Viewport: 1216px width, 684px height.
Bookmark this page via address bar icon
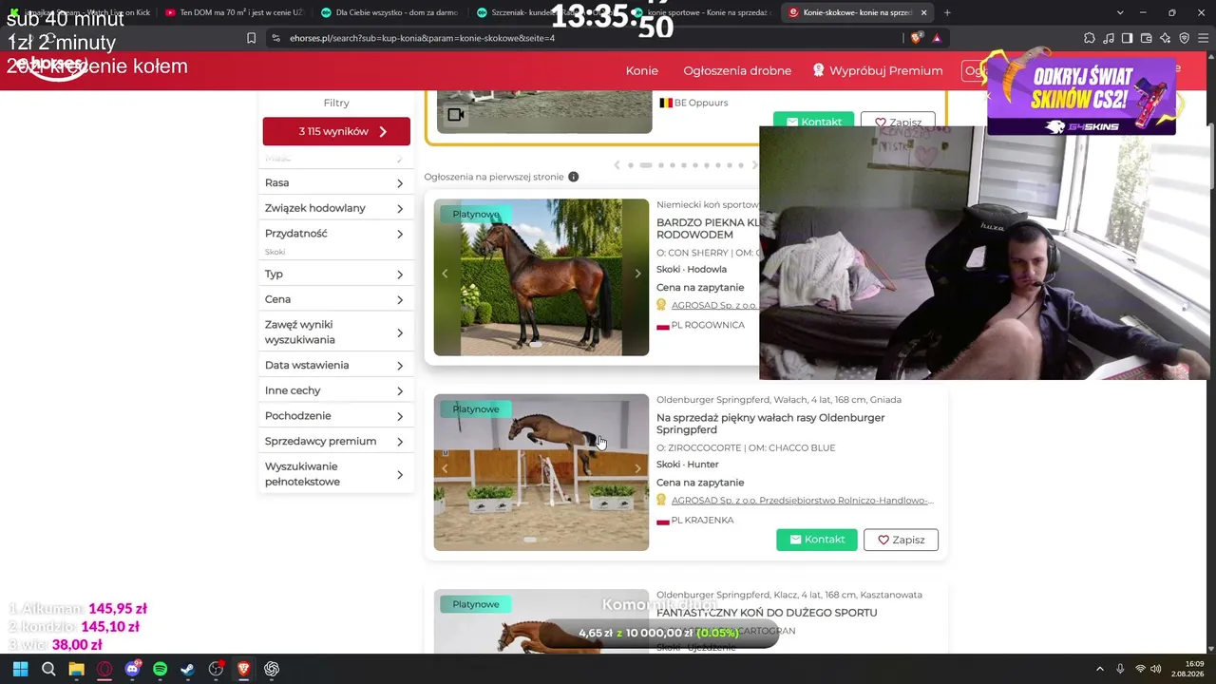tap(251, 38)
